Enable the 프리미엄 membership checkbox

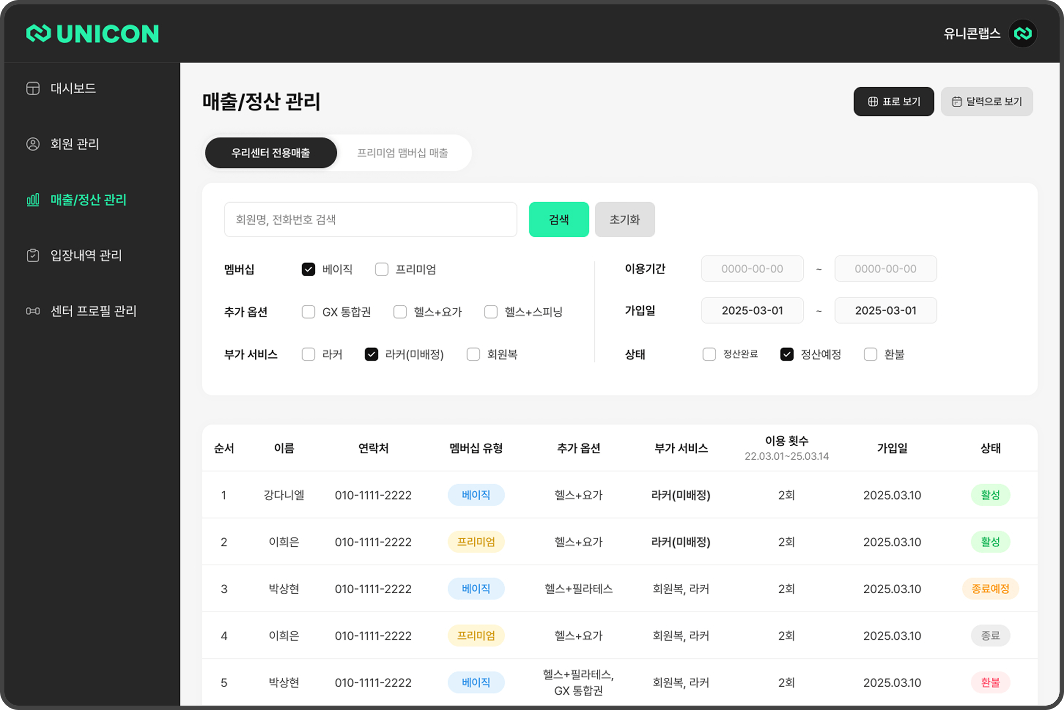coord(381,269)
